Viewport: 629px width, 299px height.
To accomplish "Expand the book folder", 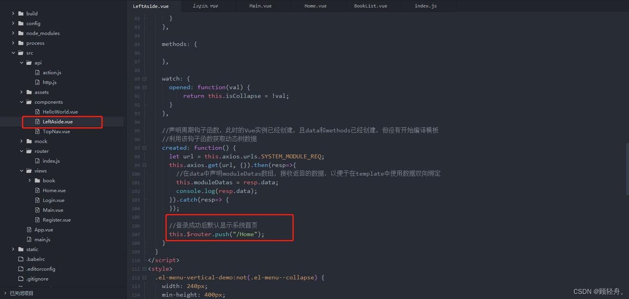I will (x=30, y=181).
